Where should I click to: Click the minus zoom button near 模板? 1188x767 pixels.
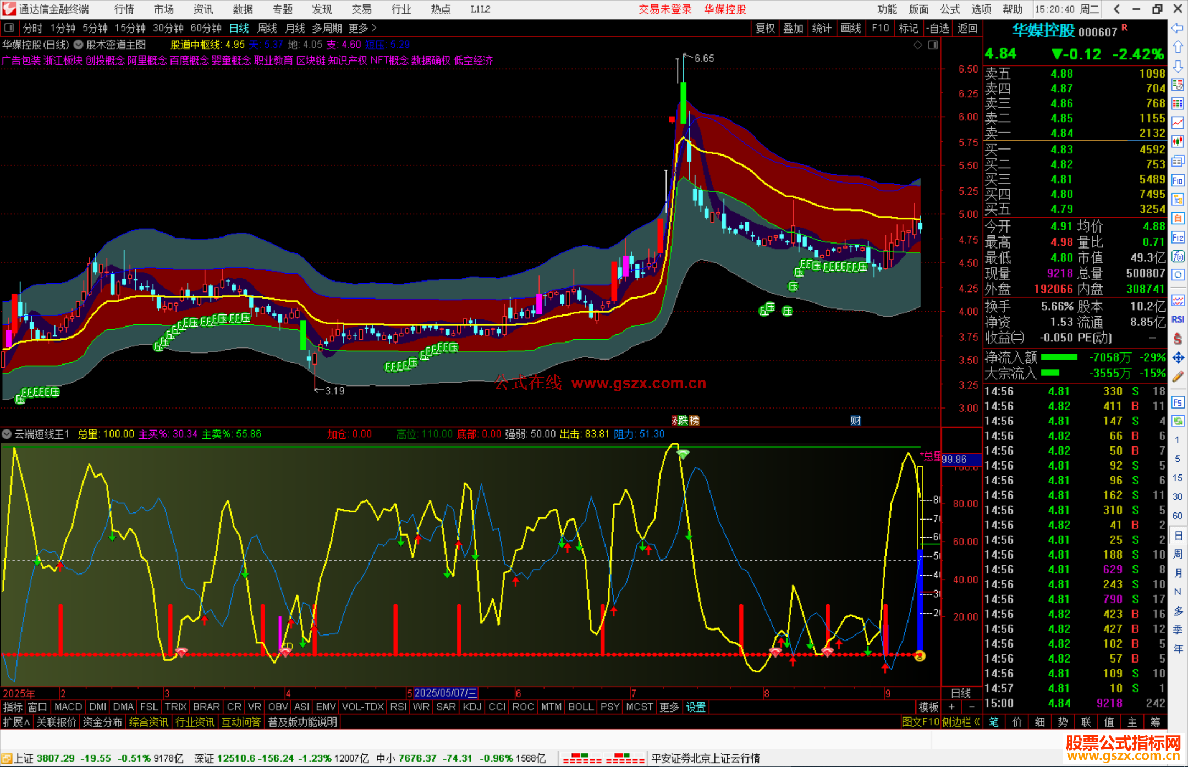pyautogui.click(x=971, y=707)
